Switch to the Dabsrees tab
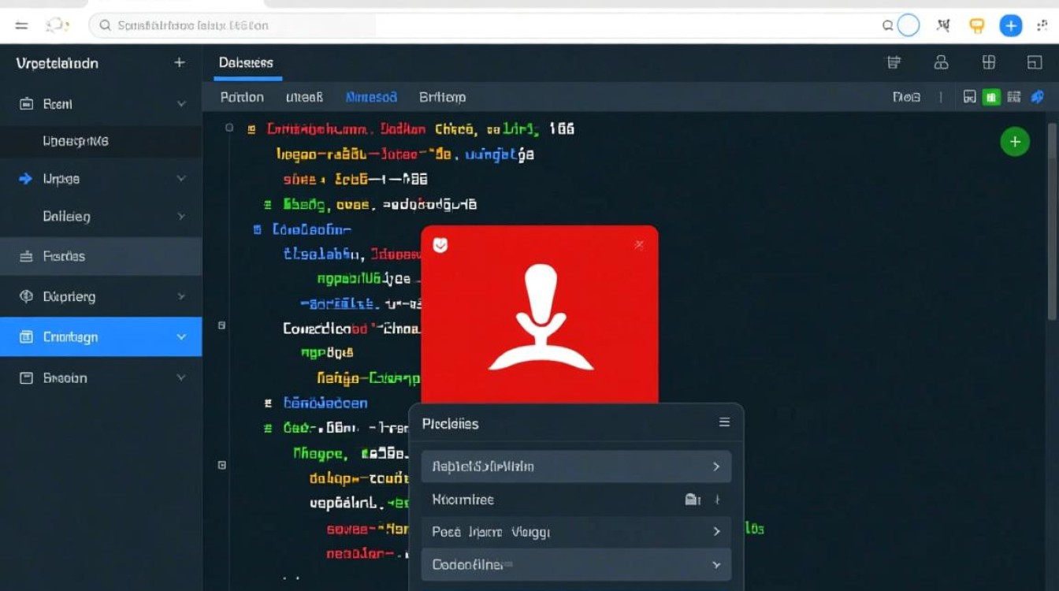 (x=246, y=63)
